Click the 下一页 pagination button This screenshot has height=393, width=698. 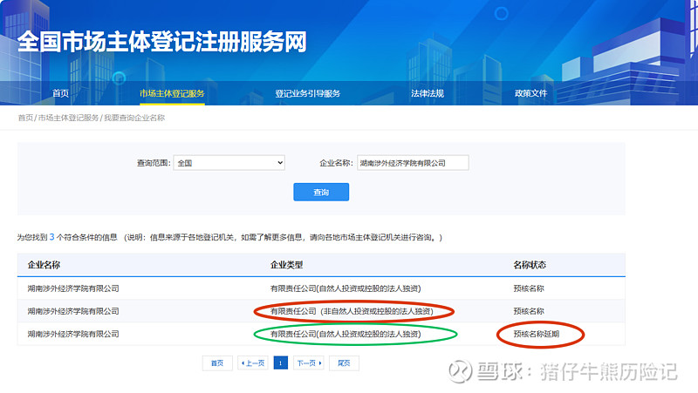[x=309, y=363]
